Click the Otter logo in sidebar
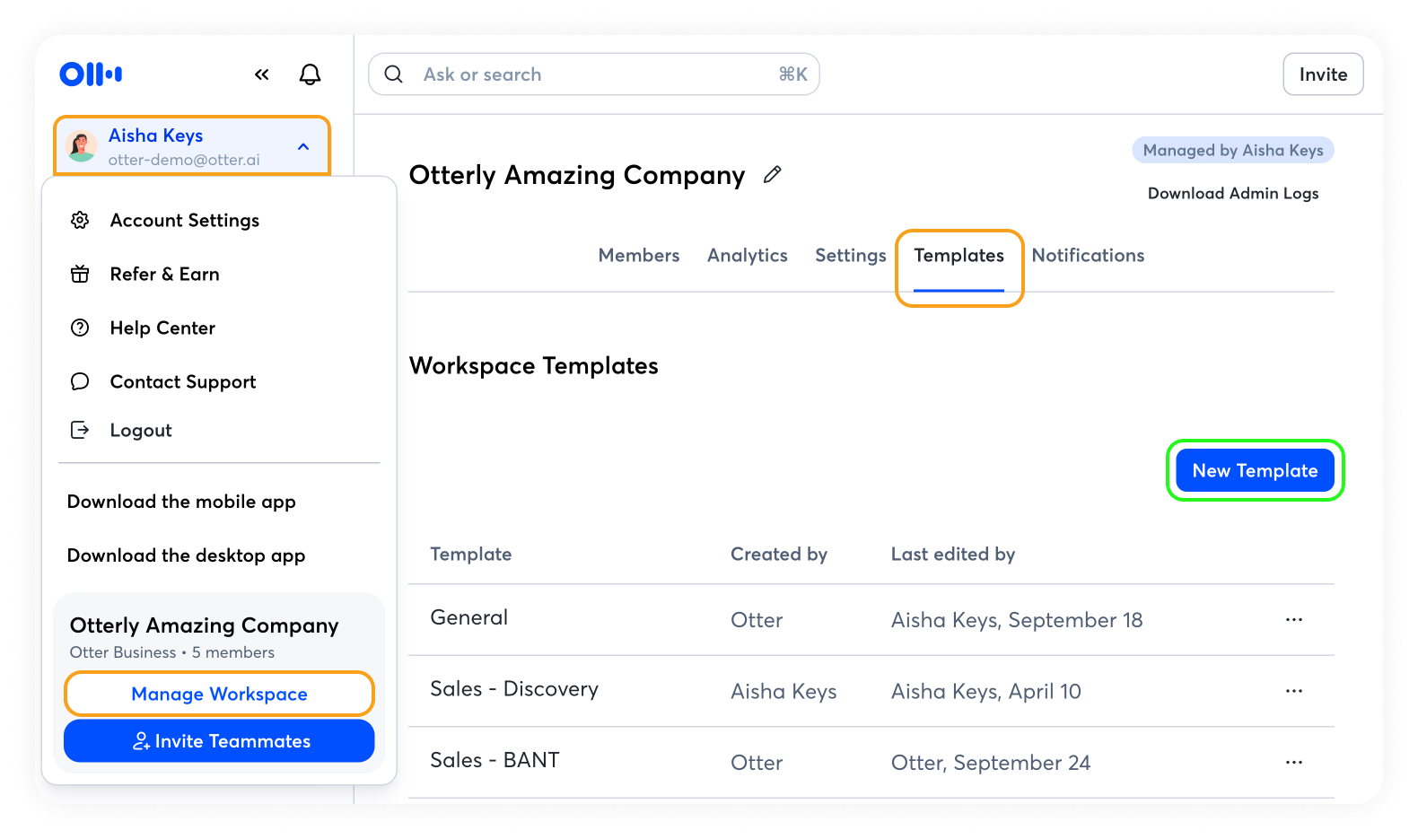This screenshot has height=839, width=1418. coord(91,74)
